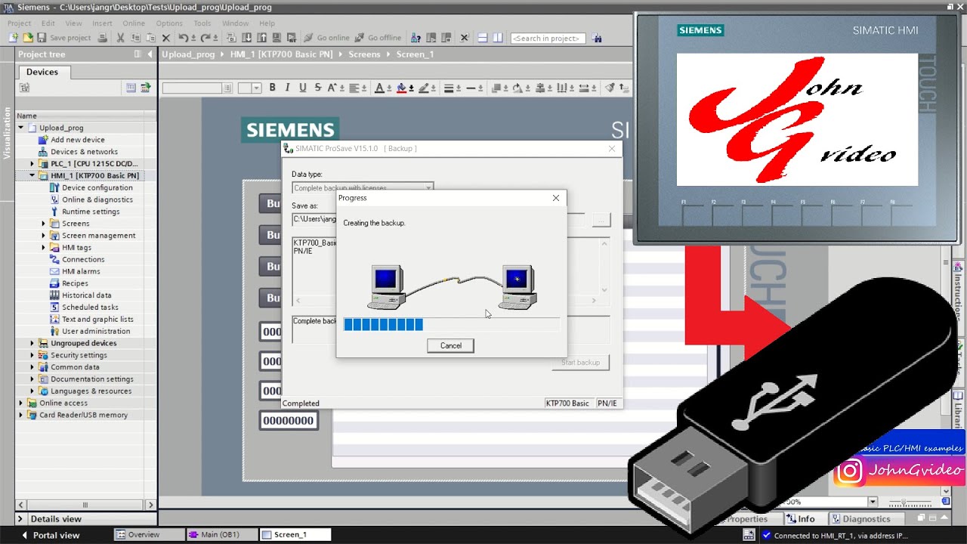Open the Online menu
The height and width of the screenshot is (544, 967).
coord(134,23)
